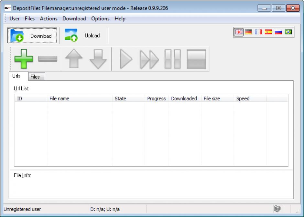This screenshot has height=217, width=304.
Task: Select the Spanish flag language
Action: tap(268, 32)
